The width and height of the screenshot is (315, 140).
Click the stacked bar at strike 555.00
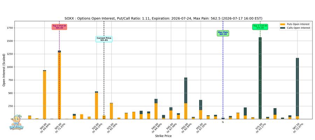point(201,110)
